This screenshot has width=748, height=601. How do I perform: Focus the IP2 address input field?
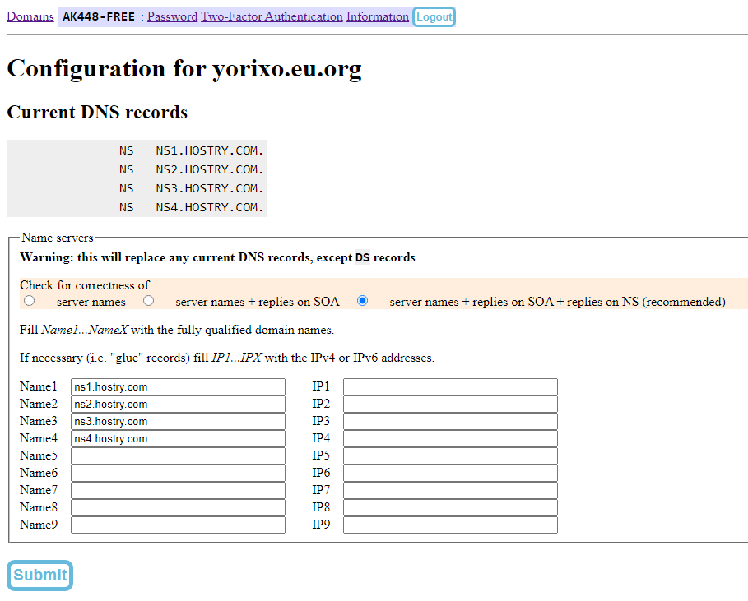(450, 405)
